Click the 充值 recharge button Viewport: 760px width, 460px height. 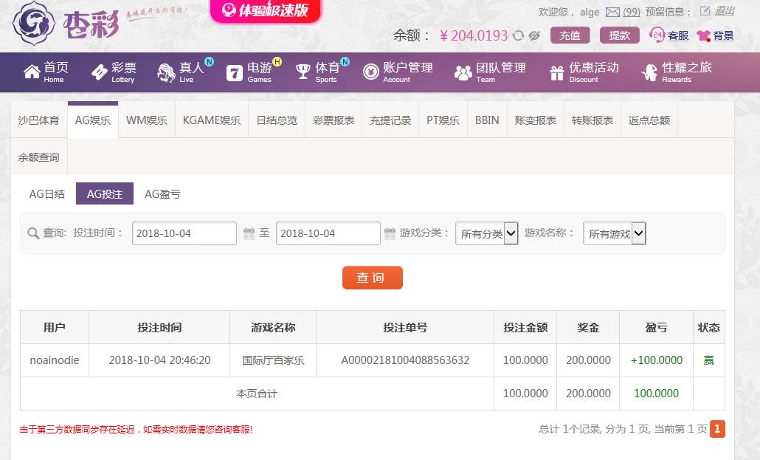[570, 35]
